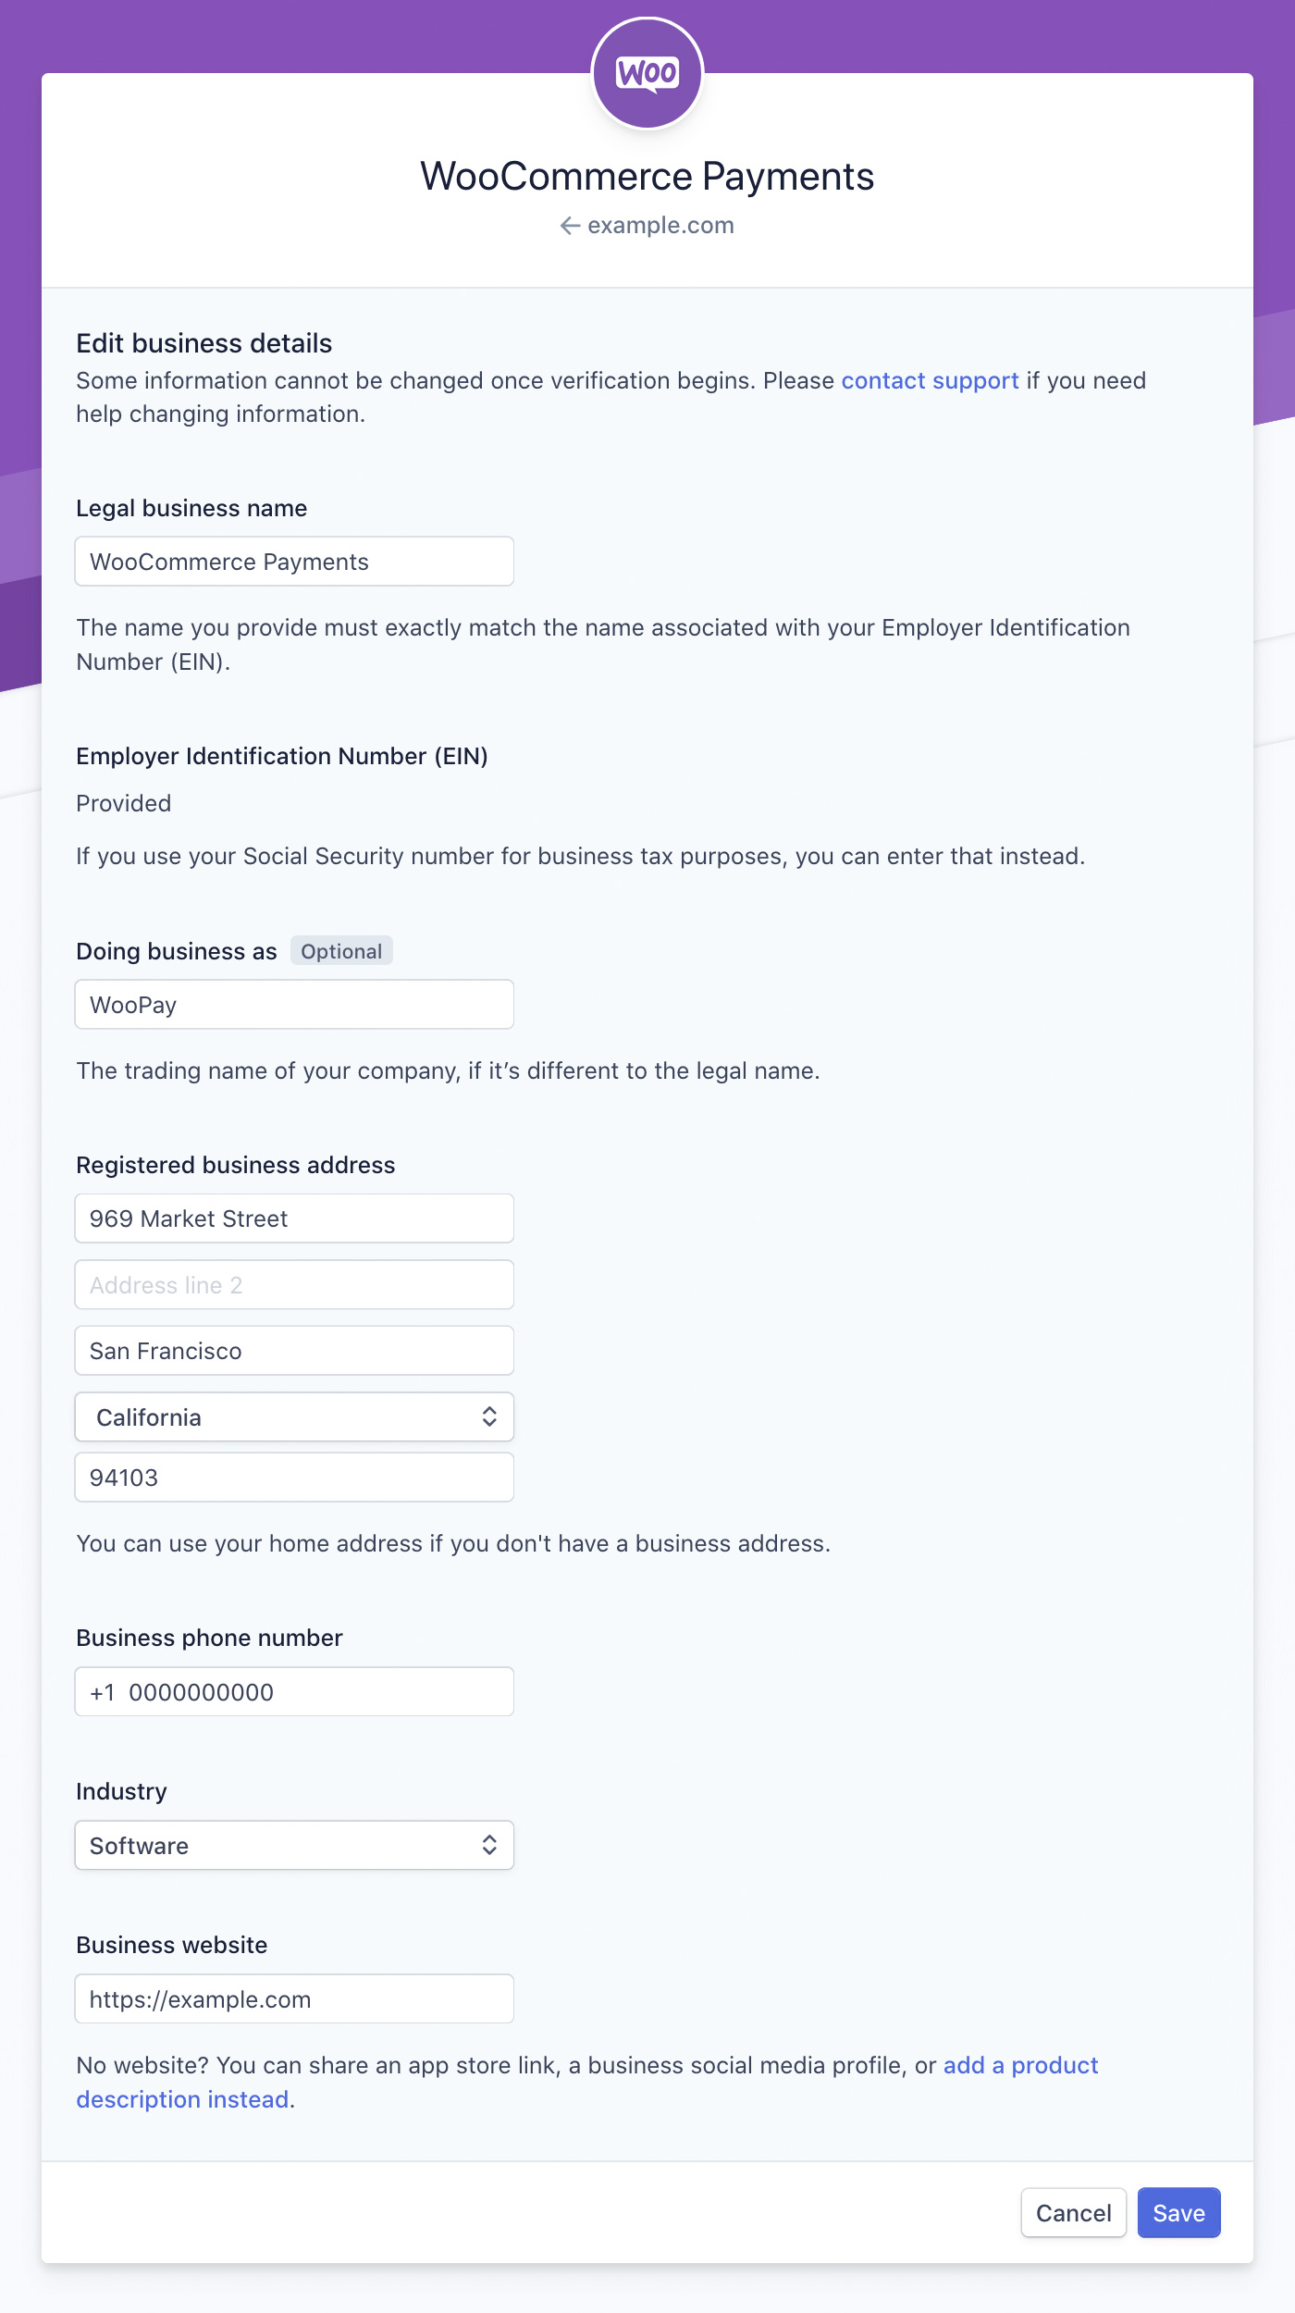Click the Address line 2 field
The width and height of the screenshot is (1295, 2313).
(294, 1285)
